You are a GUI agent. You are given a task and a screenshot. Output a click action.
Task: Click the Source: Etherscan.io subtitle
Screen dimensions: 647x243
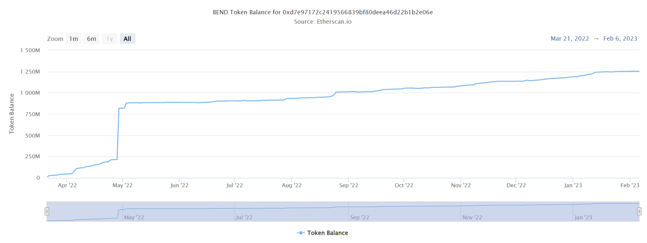tap(323, 22)
